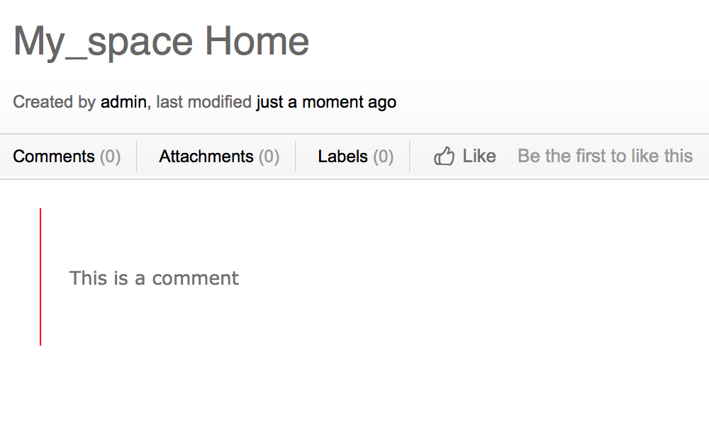Image resolution: width=709 pixels, height=425 pixels.
Task: Click the divider between Labels and Like
Action: [410, 157]
